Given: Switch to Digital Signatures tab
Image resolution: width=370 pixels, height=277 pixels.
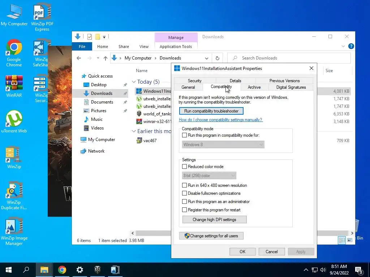Looking at the screenshot, I should [x=291, y=87].
